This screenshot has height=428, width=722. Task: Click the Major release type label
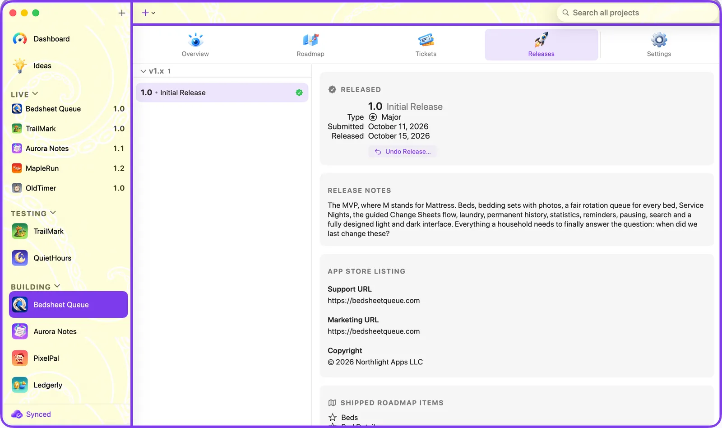(391, 117)
